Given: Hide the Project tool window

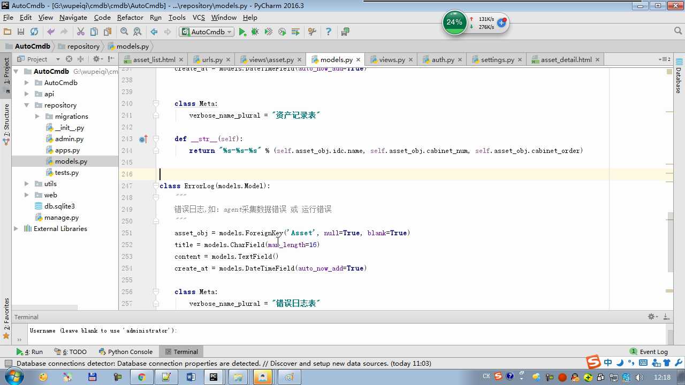Looking at the screenshot, I should coord(111,59).
